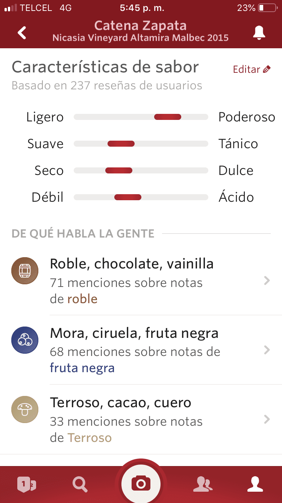This screenshot has height=503, width=282.
Task: Open the rankings shield tab
Action: [x=26, y=484]
